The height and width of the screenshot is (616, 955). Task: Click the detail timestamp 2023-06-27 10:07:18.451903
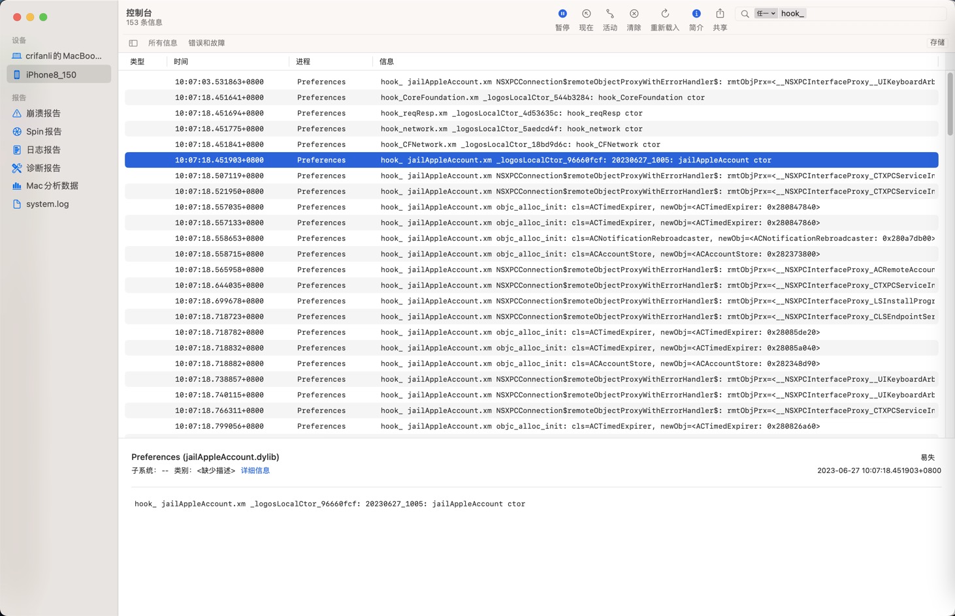pos(879,470)
